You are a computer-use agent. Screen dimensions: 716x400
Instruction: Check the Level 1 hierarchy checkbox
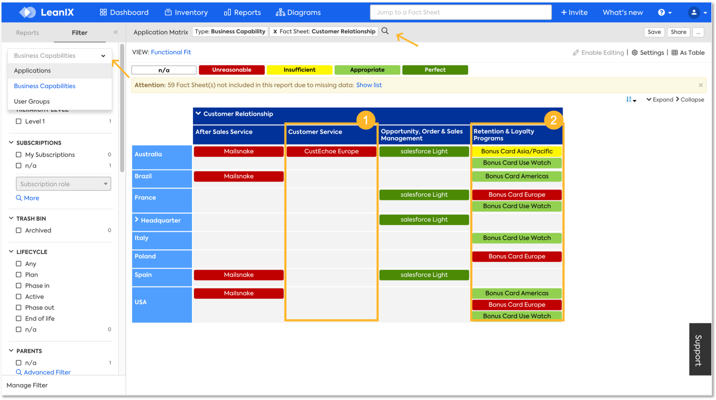click(19, 122)
